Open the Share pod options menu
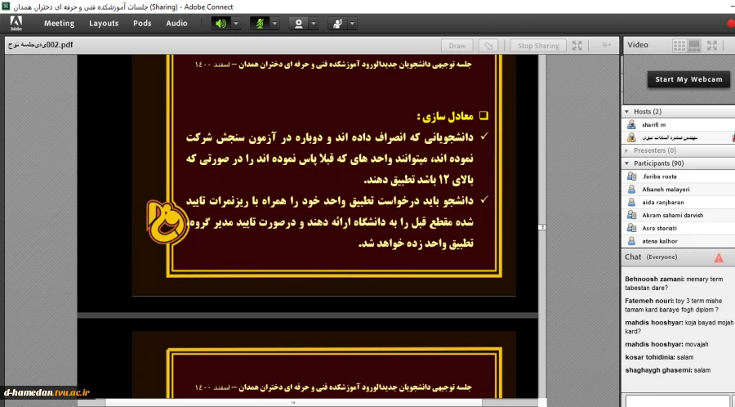Image resolution: width=735 pixels, height=407 pixels. pos(606,45)
